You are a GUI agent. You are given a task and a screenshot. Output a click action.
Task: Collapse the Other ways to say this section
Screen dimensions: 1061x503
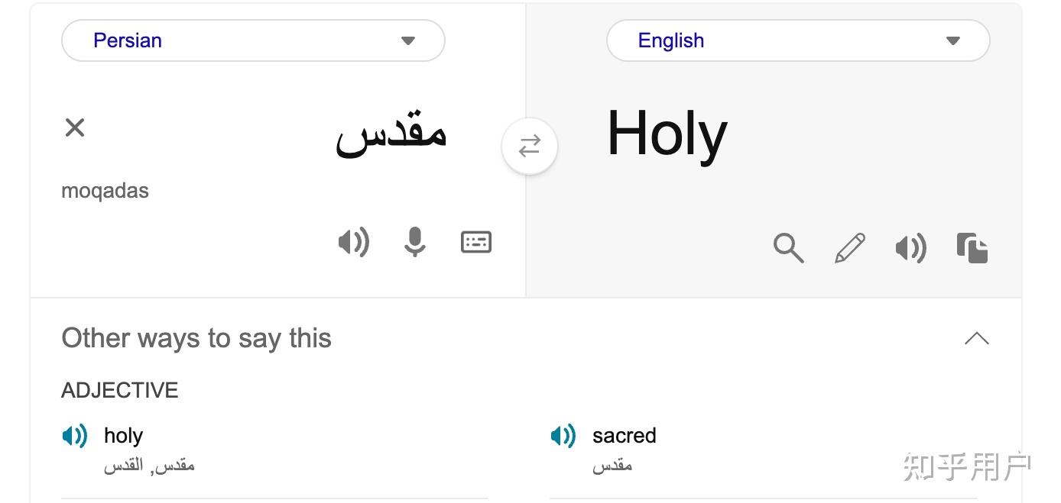coord(976,338)
